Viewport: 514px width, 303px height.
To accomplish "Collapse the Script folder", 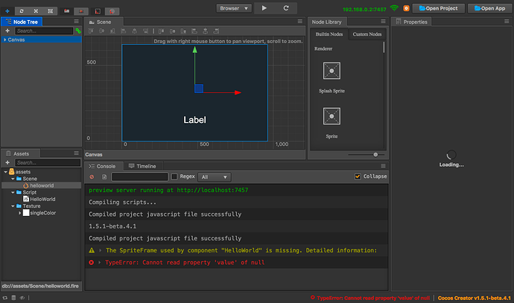I will (x=13, y=192).
